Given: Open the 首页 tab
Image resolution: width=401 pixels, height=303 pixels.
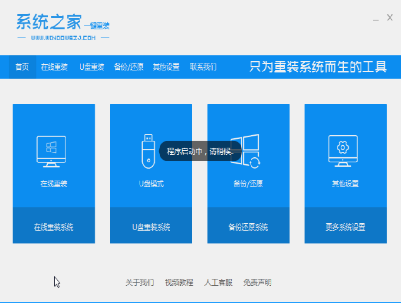Looking at the screenshot, I should [x=22, y=67].
